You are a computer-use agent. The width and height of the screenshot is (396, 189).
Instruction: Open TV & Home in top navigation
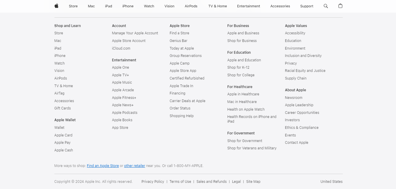(218, 6)
